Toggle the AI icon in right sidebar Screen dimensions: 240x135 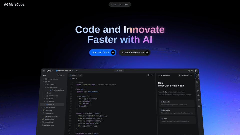[x=197, y=76]
